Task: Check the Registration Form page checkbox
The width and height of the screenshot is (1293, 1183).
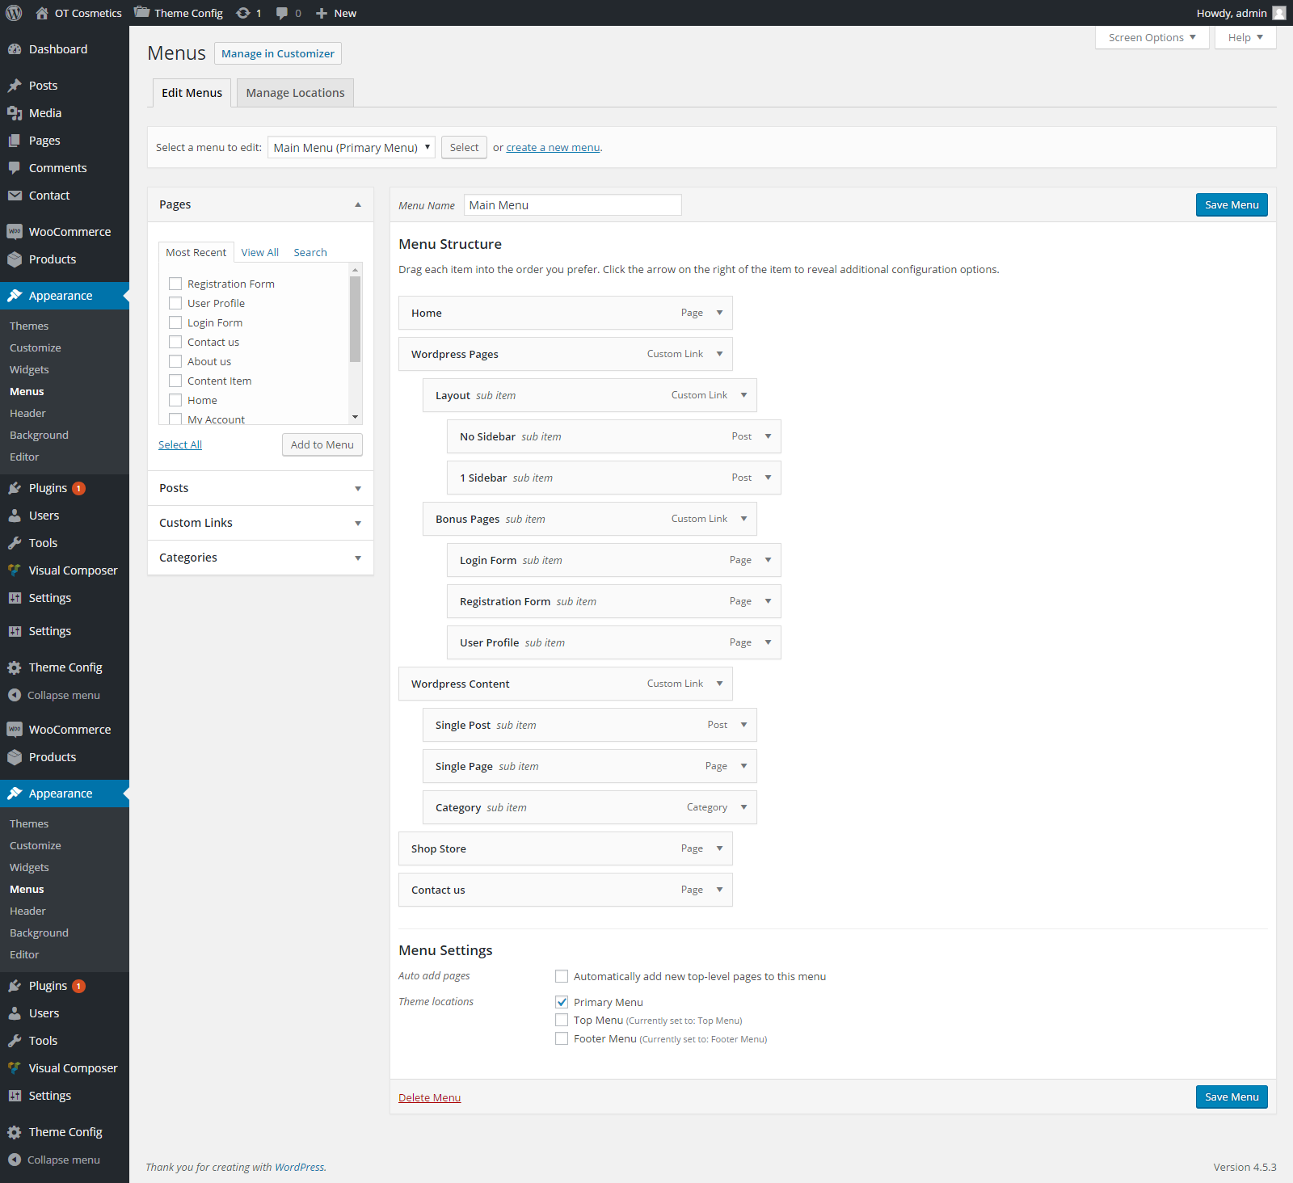Action: pyautogui.click(x=175, y=284)
